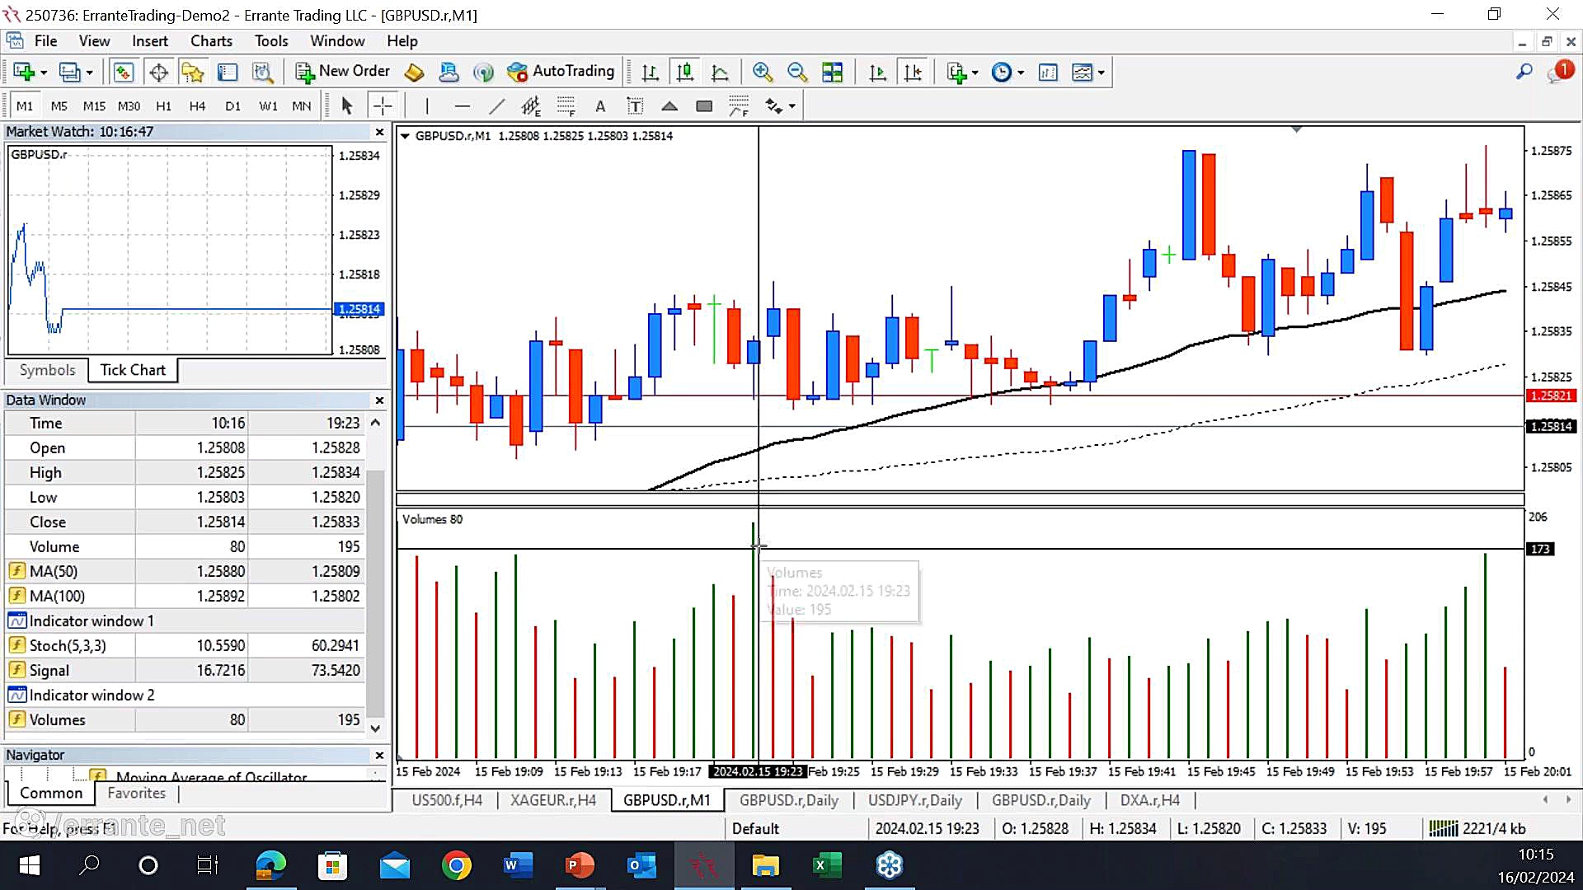Close the Data Window panel
The height and width of the screenshot is (890, 1583).
pos(379,400)
